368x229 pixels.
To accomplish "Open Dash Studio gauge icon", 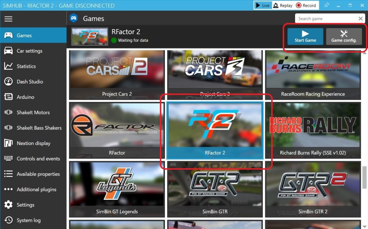I will pos(8,82).
